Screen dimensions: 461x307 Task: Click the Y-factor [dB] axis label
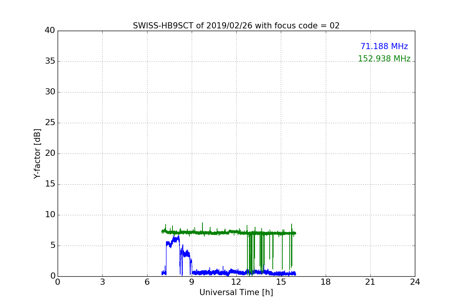tap(37, 153)
